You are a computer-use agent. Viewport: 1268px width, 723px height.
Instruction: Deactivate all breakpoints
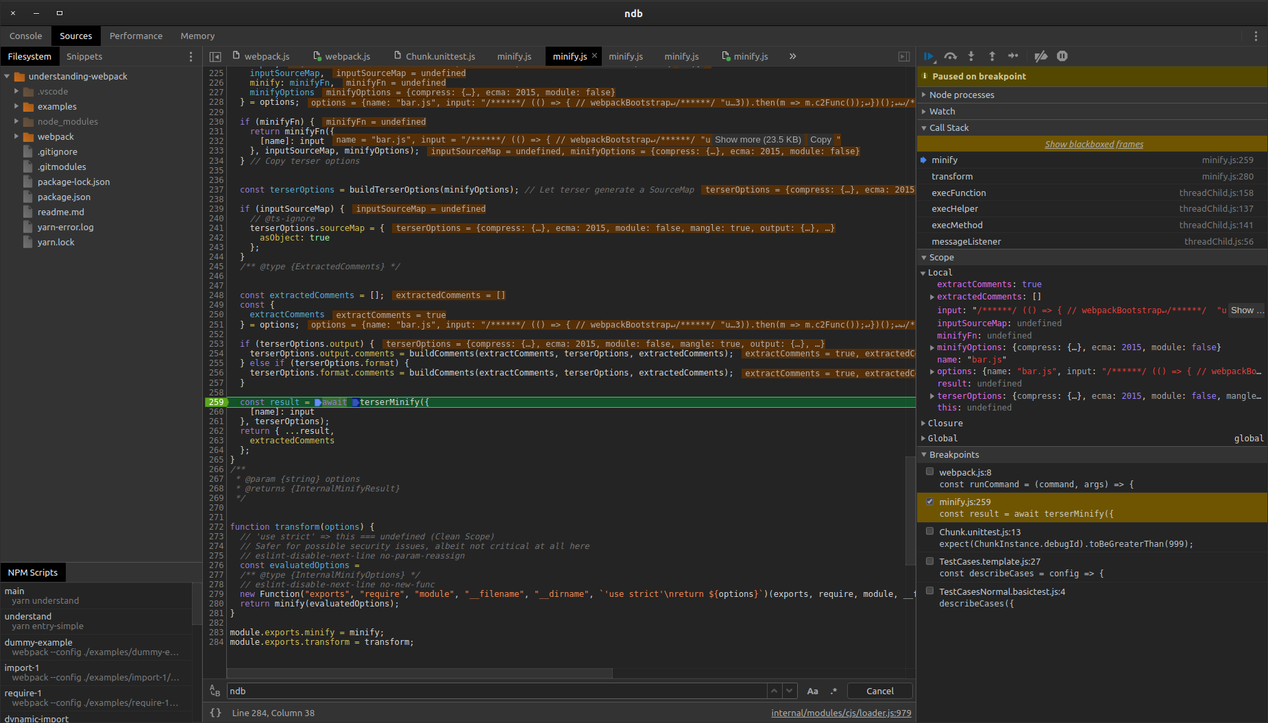click(x=1041, y=56)
